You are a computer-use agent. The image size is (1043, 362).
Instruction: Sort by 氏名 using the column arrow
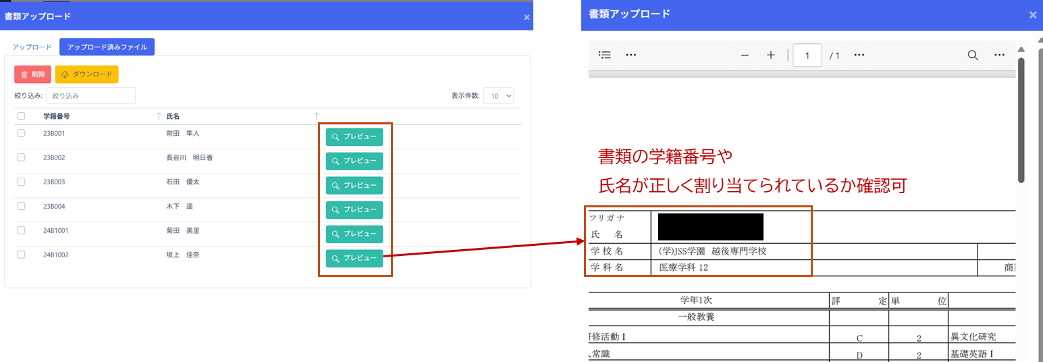tap(317, 116)
